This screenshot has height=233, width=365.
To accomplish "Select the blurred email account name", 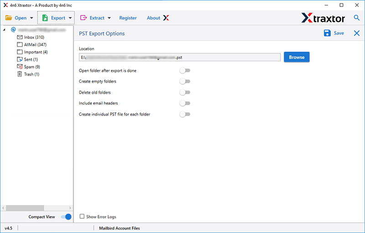I will [42, 30].
